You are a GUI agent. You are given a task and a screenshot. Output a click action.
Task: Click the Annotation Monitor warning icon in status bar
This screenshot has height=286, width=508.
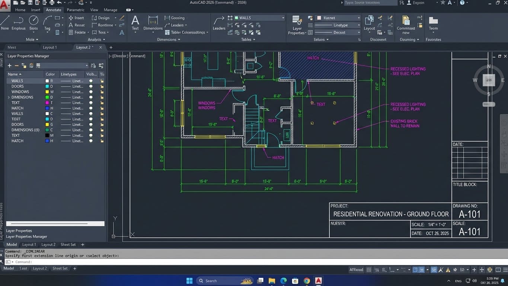tap(447, 269)
